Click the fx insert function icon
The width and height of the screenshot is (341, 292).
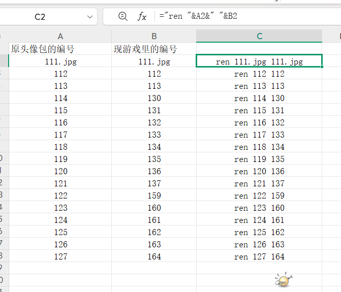[142, 17]
